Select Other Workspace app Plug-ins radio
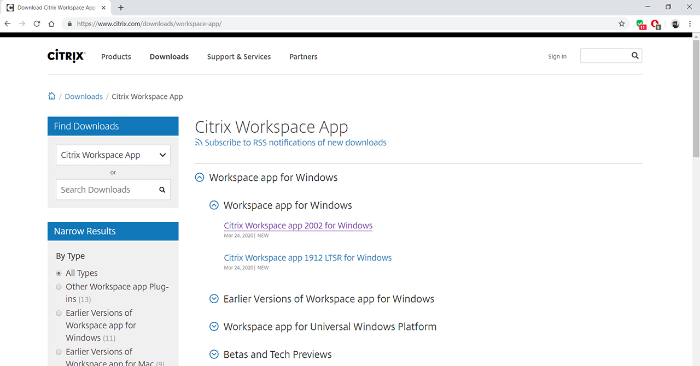This screenshot has height=366, width=700. (x=59, y=287)
